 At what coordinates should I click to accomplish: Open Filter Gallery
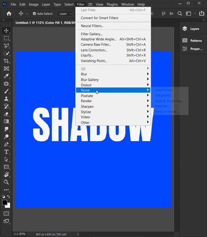(x=113, y=34)
